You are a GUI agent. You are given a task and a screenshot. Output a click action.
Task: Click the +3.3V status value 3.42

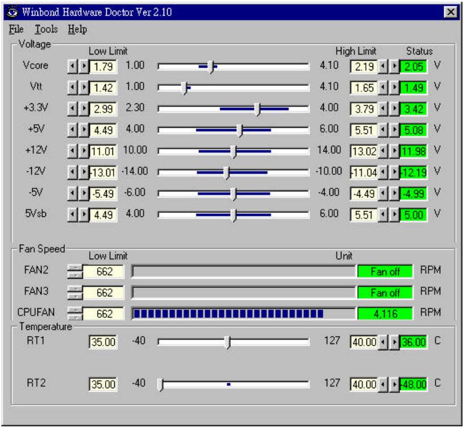[x=414, y=109]
